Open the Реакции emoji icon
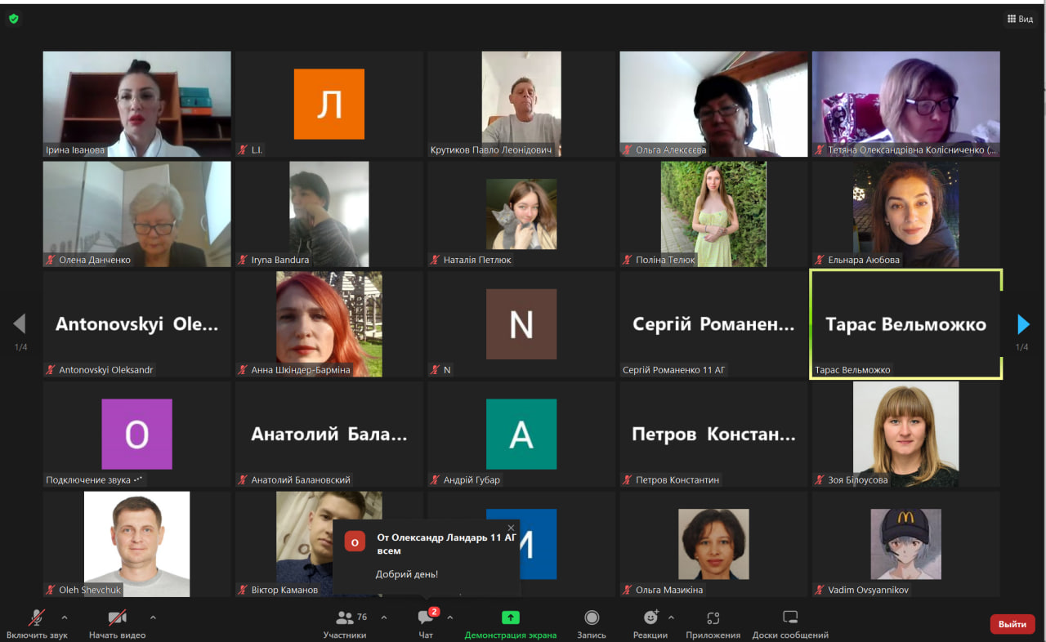 (650, 618)
